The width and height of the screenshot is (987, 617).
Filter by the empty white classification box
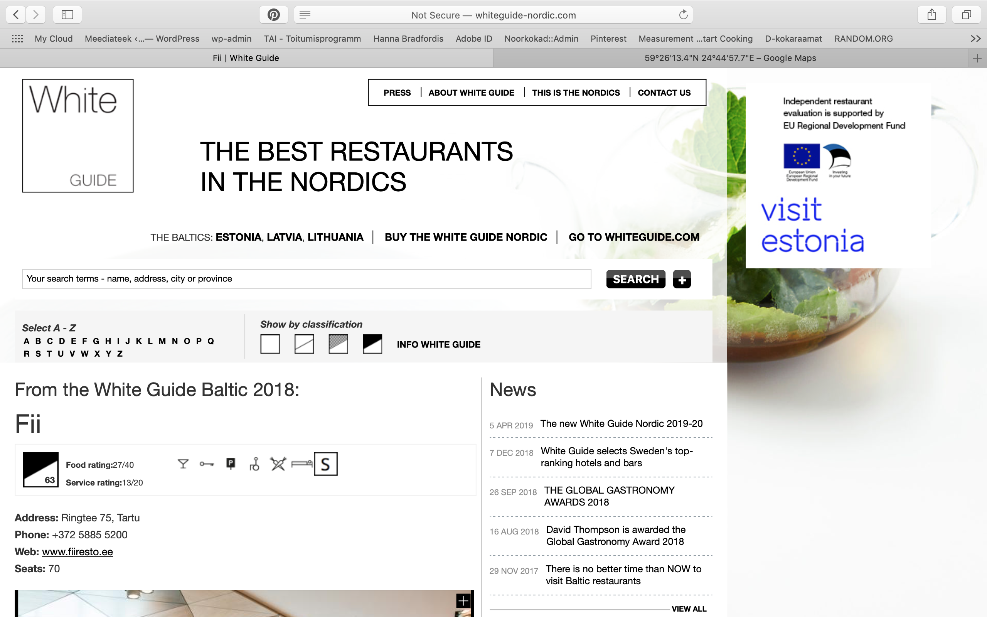click(x=270, y=344)
